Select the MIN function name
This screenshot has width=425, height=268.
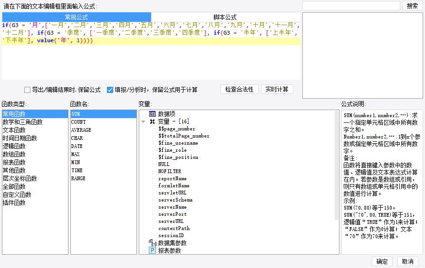coord(104,162)
